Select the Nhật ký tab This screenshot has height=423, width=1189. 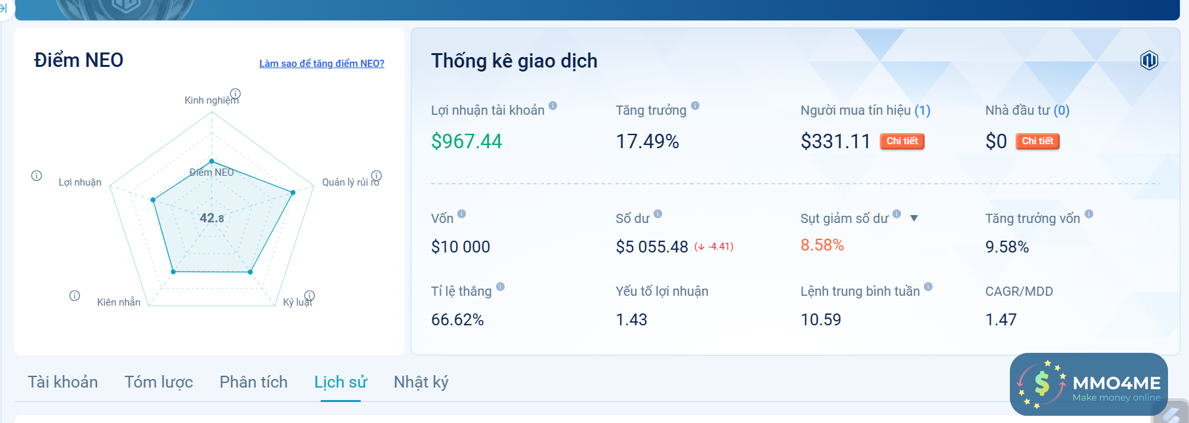coord(421,382)
